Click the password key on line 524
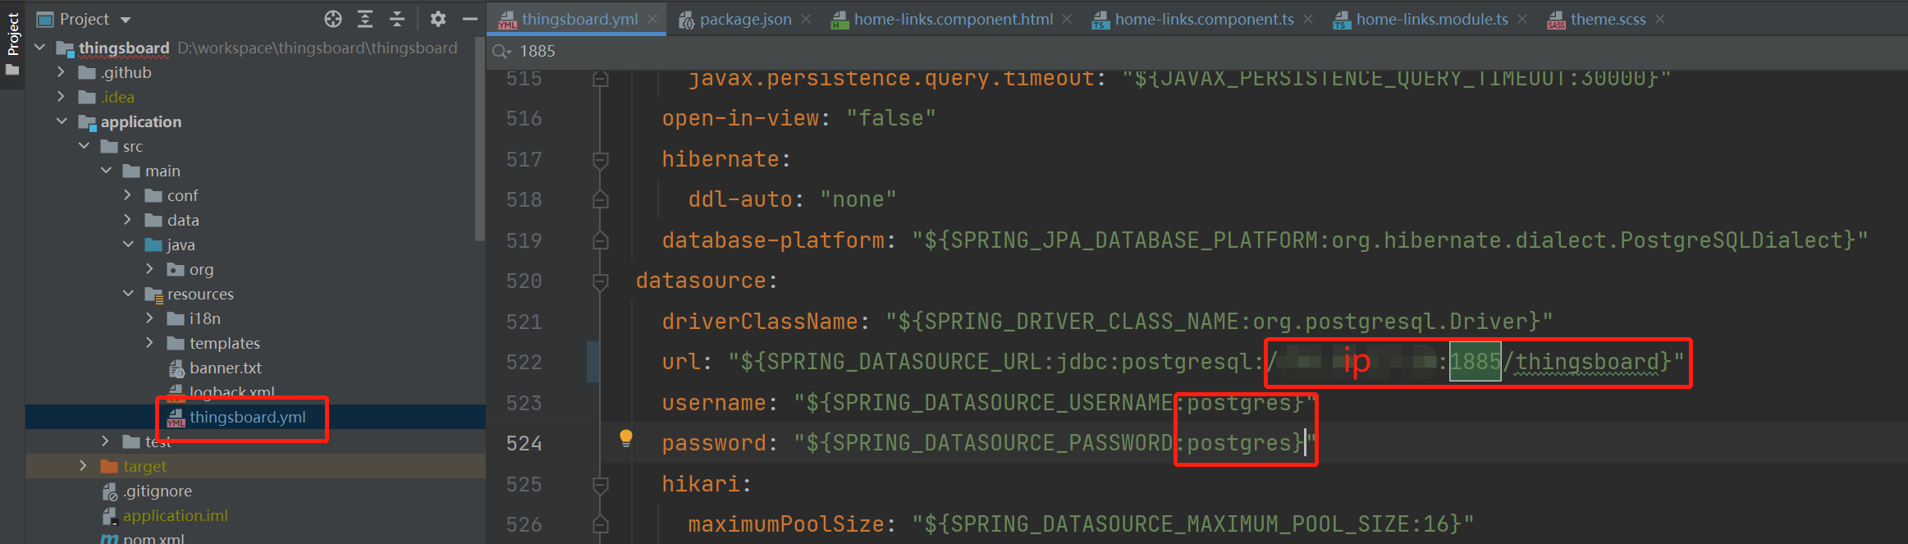Screen dimensions: 1908x544 pyautogui.click(x=713, y=443)
